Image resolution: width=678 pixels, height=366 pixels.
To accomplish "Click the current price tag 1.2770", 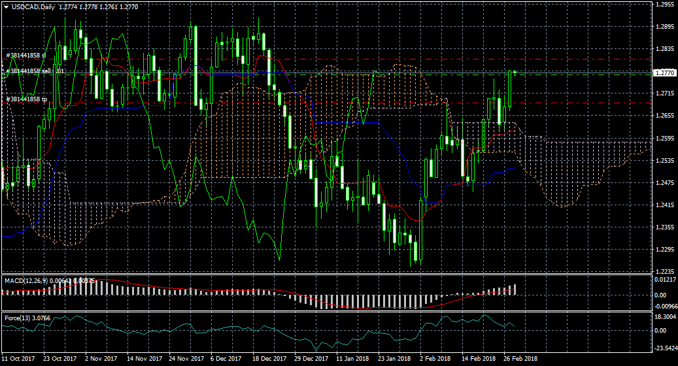I will (665, 74).
